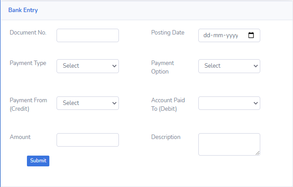Expand the Payment From (Credit) dropdown

(87, 103)
